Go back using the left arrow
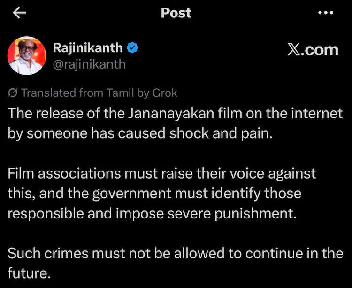Screen dimensions: 352x288 [x=20, y=13]
